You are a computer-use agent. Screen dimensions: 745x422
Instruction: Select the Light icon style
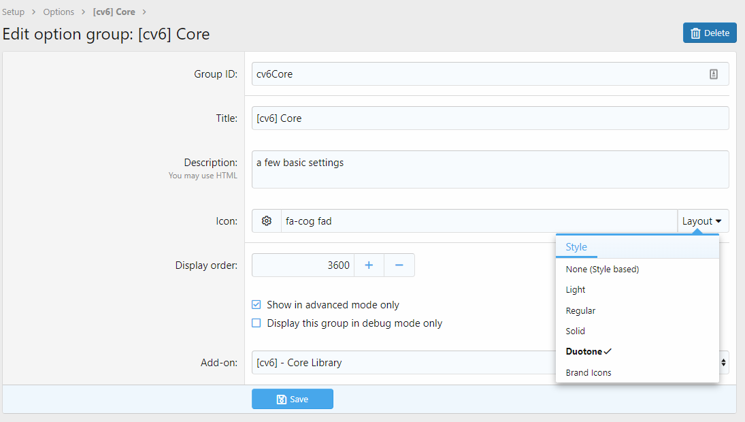click(576, 290)
